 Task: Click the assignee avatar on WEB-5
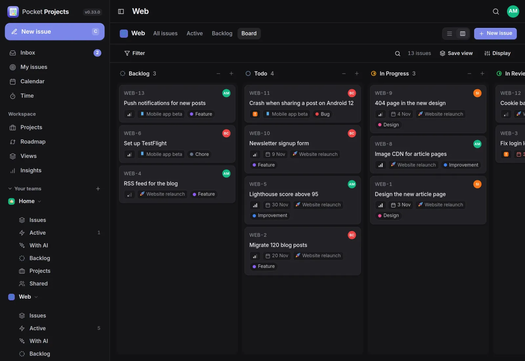tap(352, 184)
